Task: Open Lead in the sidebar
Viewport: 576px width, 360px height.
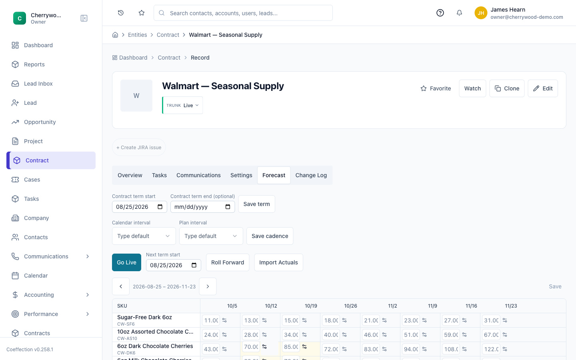Action: 51,103
